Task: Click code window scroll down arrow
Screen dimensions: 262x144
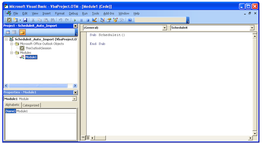Action: tap(255, 133)
